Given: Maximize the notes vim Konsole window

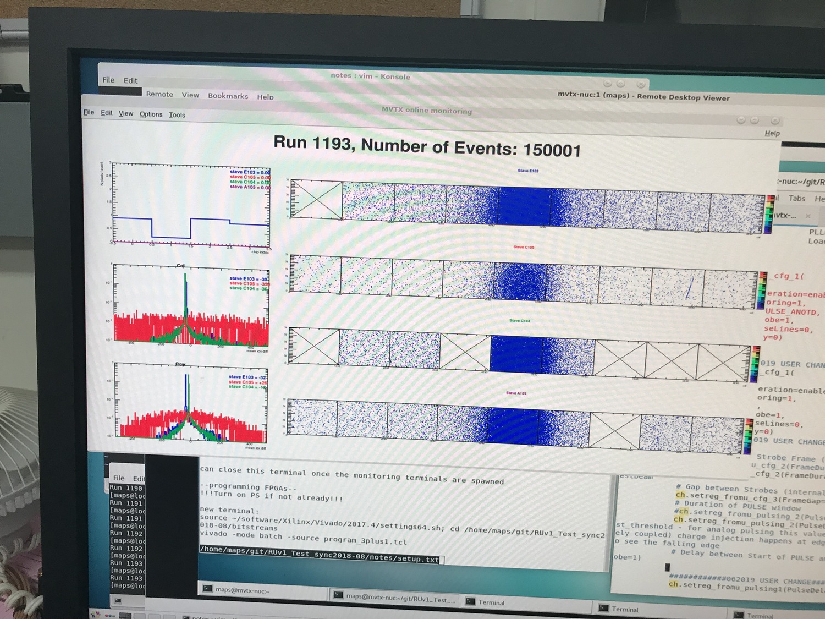Looking at the screenshot, I should 621,84.
